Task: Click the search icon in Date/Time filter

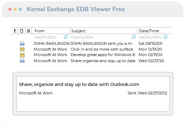Action: (166, 37)
